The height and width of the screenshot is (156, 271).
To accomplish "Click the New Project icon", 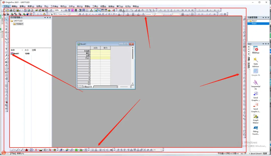I will point(5,10).
